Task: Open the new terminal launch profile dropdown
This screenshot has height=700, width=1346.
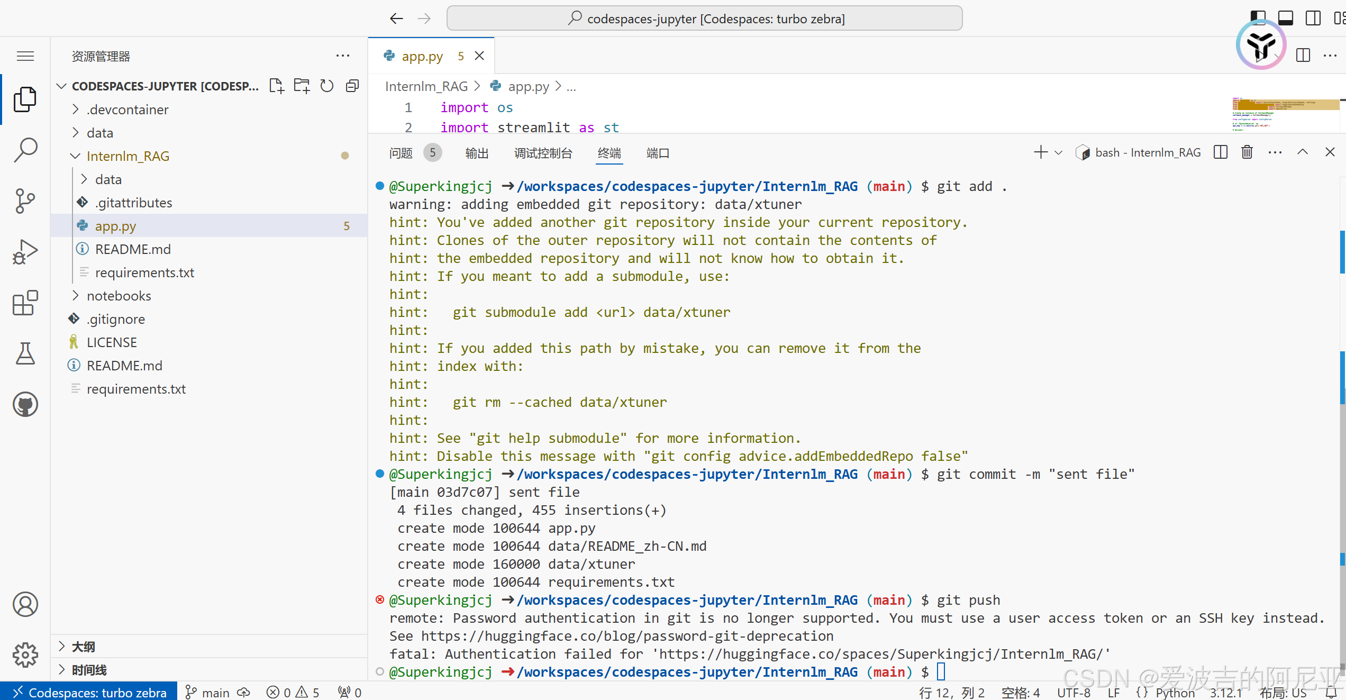Action: pos(1058,152)
